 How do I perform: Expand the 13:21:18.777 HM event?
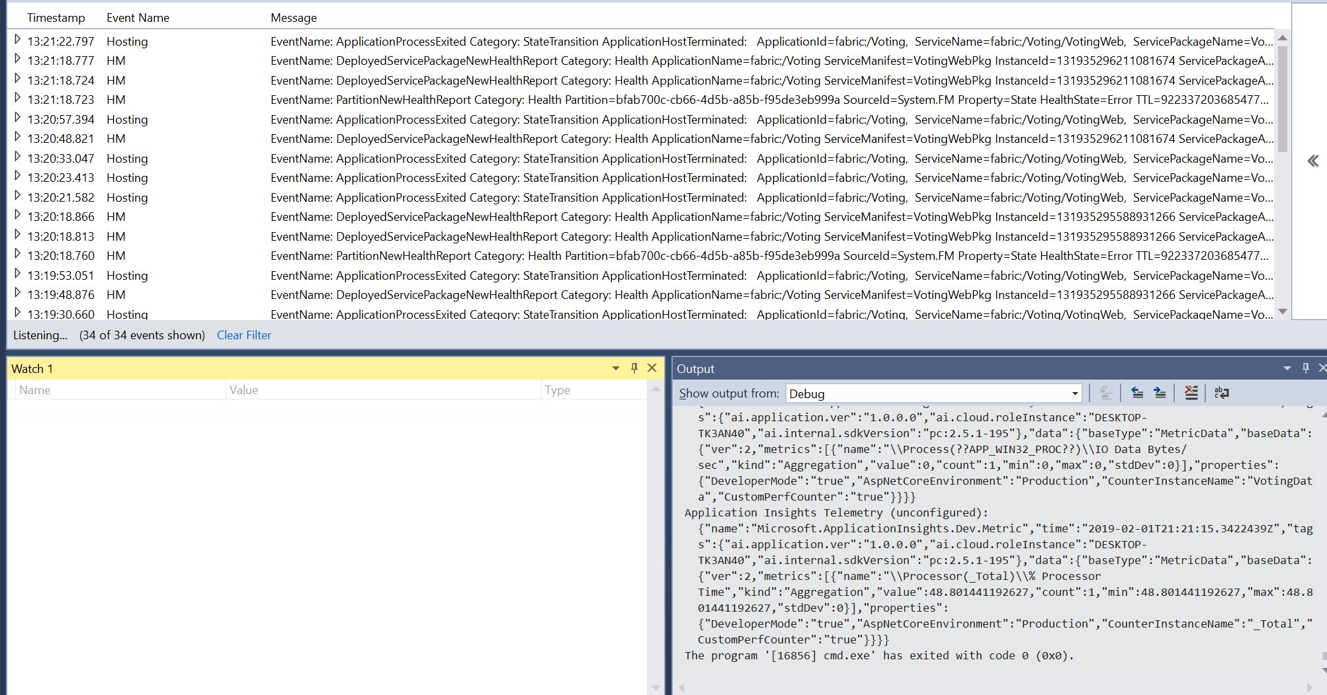17,60
